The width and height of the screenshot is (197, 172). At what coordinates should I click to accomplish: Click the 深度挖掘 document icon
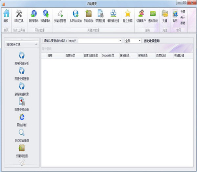point(100,16)
